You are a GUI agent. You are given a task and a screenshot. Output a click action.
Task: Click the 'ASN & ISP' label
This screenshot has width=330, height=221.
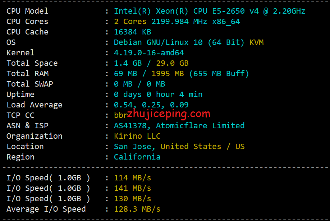(27, 126)
